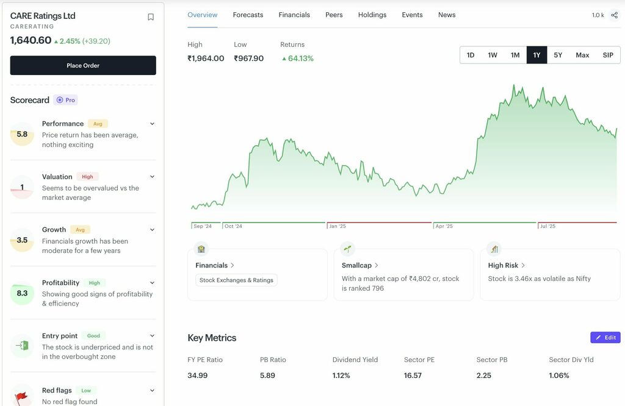This screenshot has height=406, width=625.
Task: Click the Profitability 8.3 score gauge
Action: click(22, 293)
